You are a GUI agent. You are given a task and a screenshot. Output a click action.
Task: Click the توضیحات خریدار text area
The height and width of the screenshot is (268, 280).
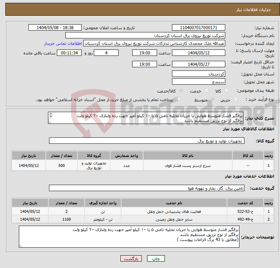click(x=129, y=237)
